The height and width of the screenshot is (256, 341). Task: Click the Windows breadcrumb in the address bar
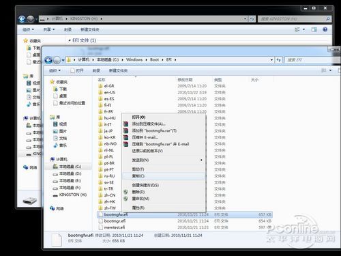(x=134, y=59)
